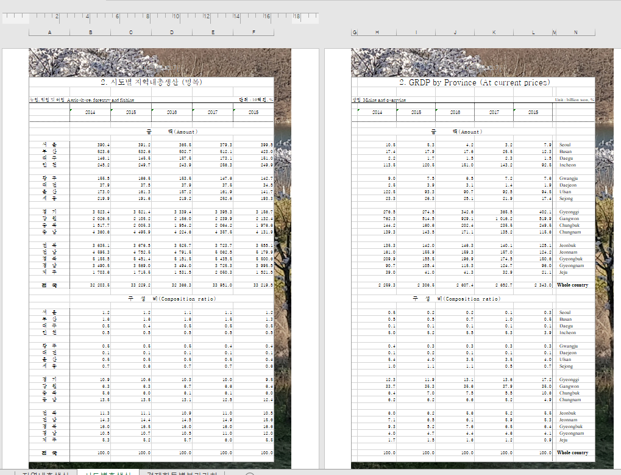Click the '(Amount)' heading on left page

pyautogui.click(x=185, y=132)
